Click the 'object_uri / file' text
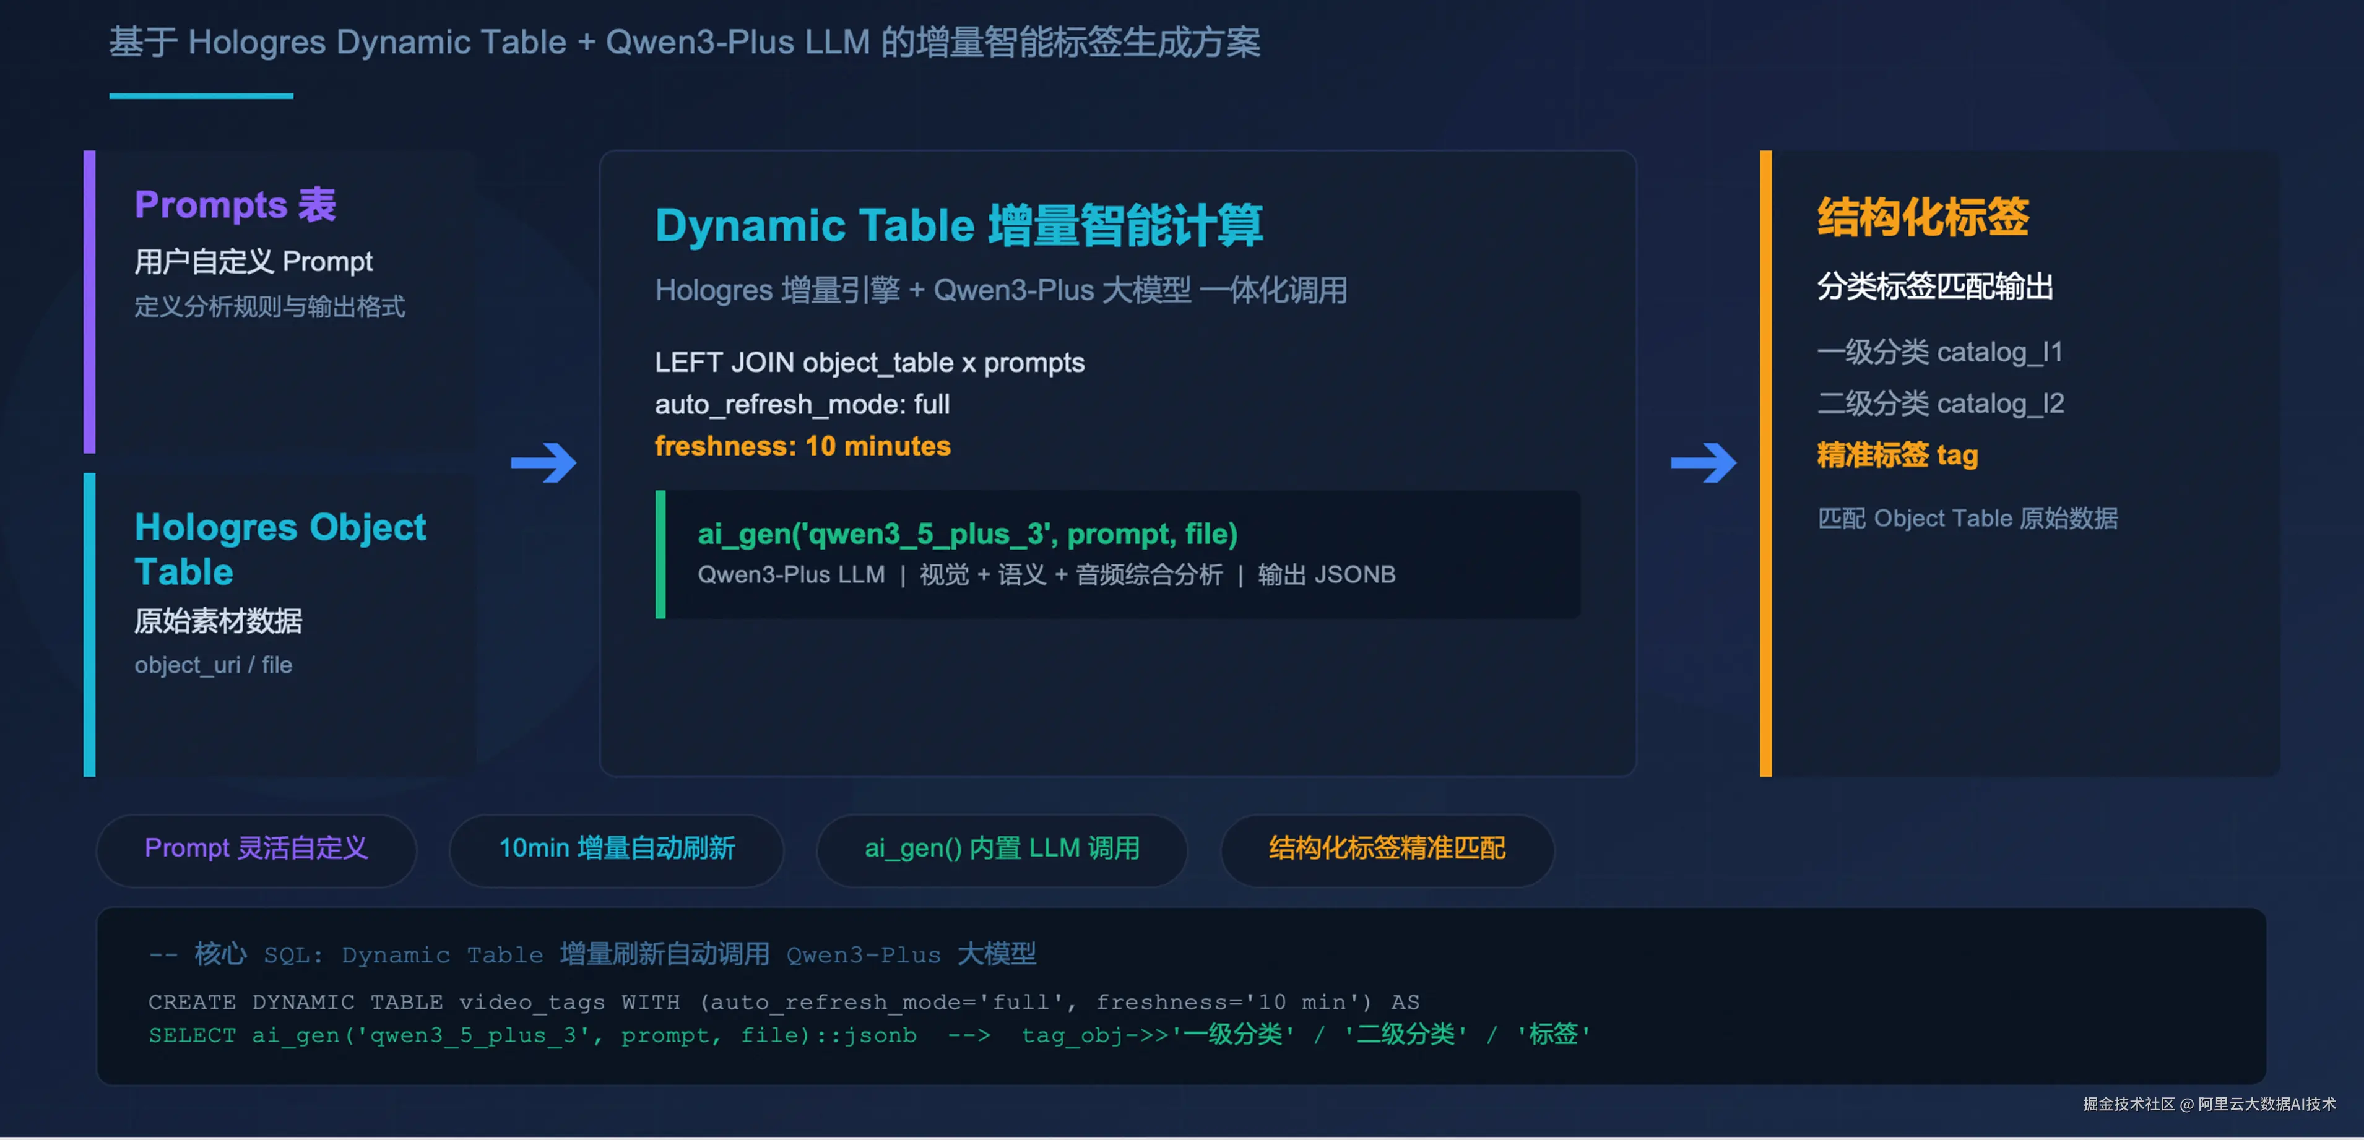The width and height of the screenshot is (2364, 1140). click(x=213, y=665)
